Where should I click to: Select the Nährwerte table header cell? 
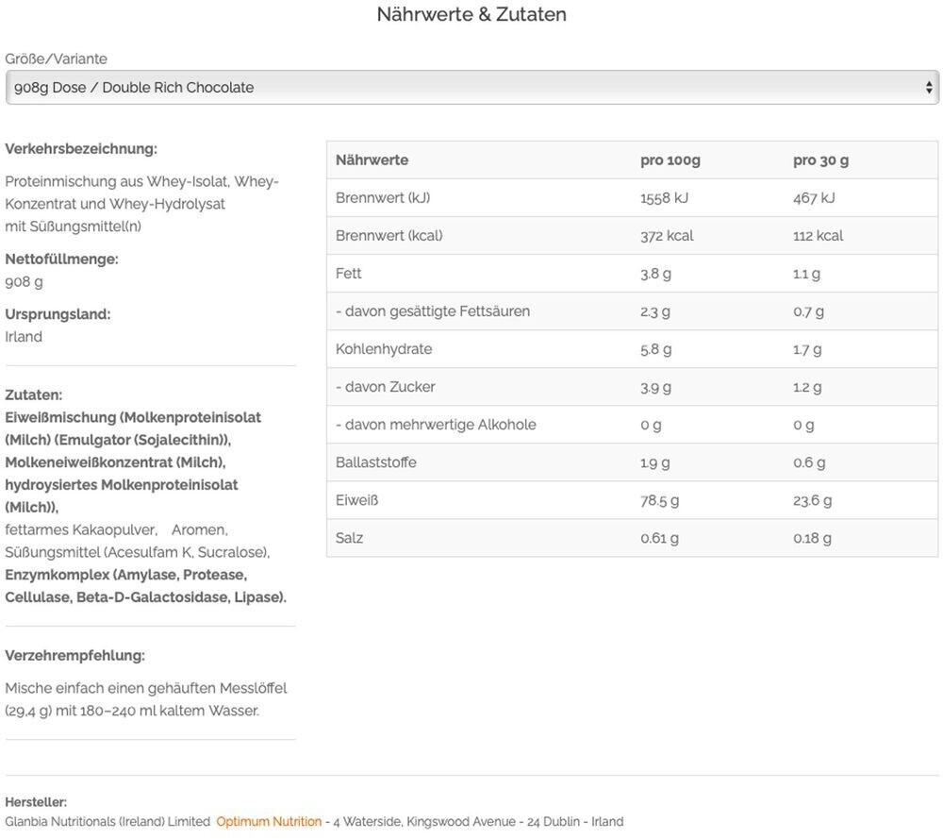click(x=372, y=160)
